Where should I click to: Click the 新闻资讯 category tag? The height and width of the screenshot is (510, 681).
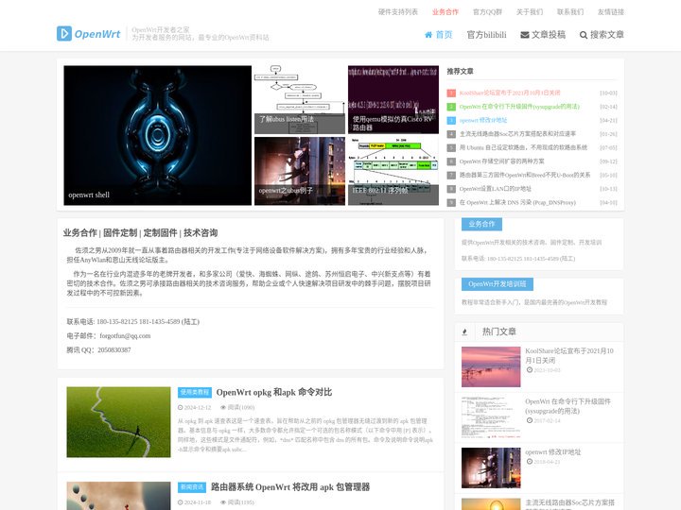pyautogui.click(x=191, y=487)
